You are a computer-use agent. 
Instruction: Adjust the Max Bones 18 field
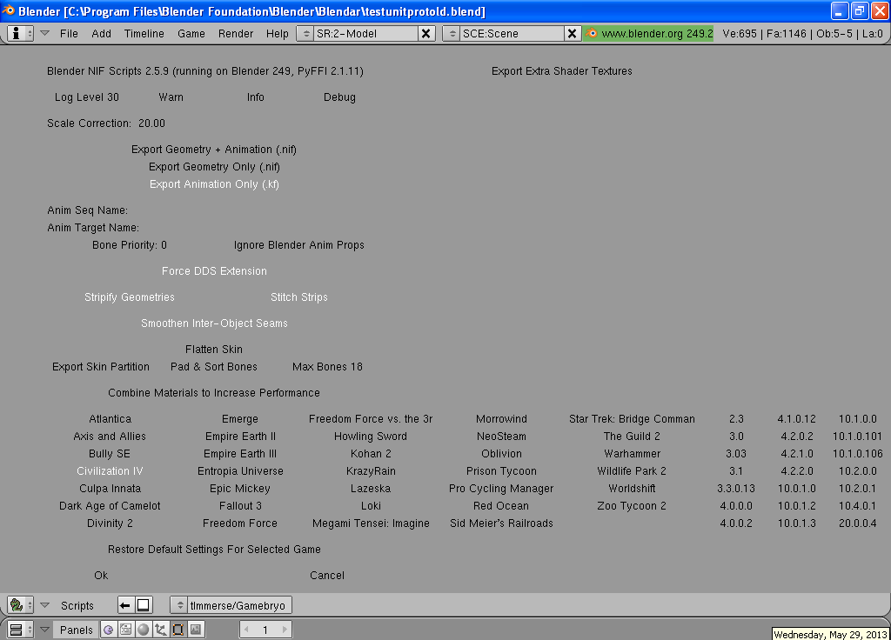pyautogui.click(x=327, y=367)
